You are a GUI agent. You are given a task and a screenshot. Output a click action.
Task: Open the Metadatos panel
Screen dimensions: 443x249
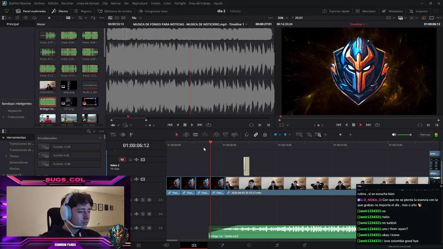392,11
